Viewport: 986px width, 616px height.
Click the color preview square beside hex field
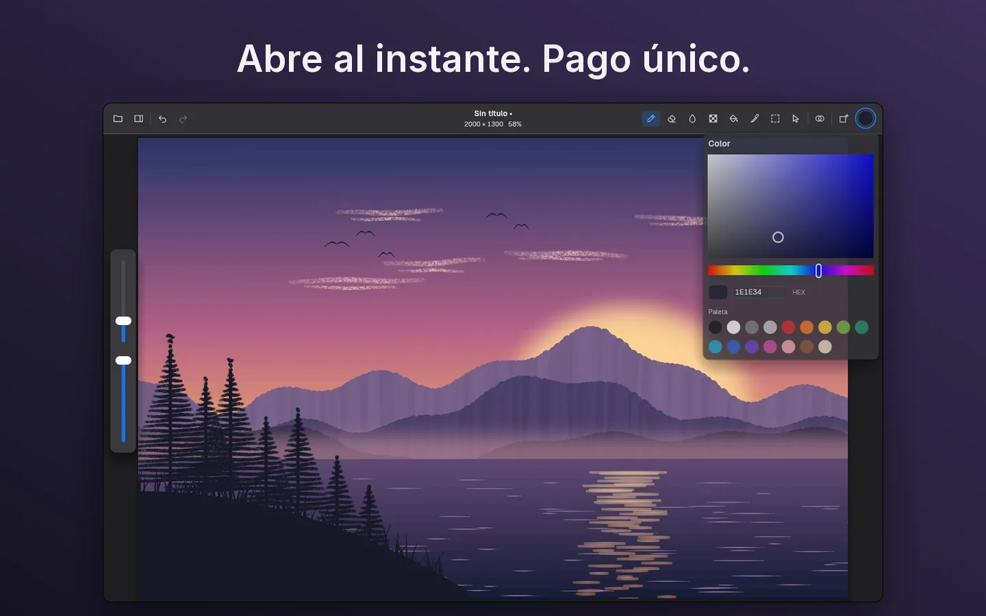coord(718,292)
